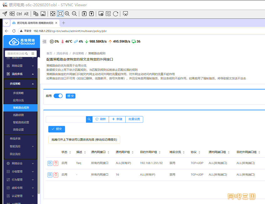Expand the 网络安全 menu
Screen dimensions: 265x204
20,163
